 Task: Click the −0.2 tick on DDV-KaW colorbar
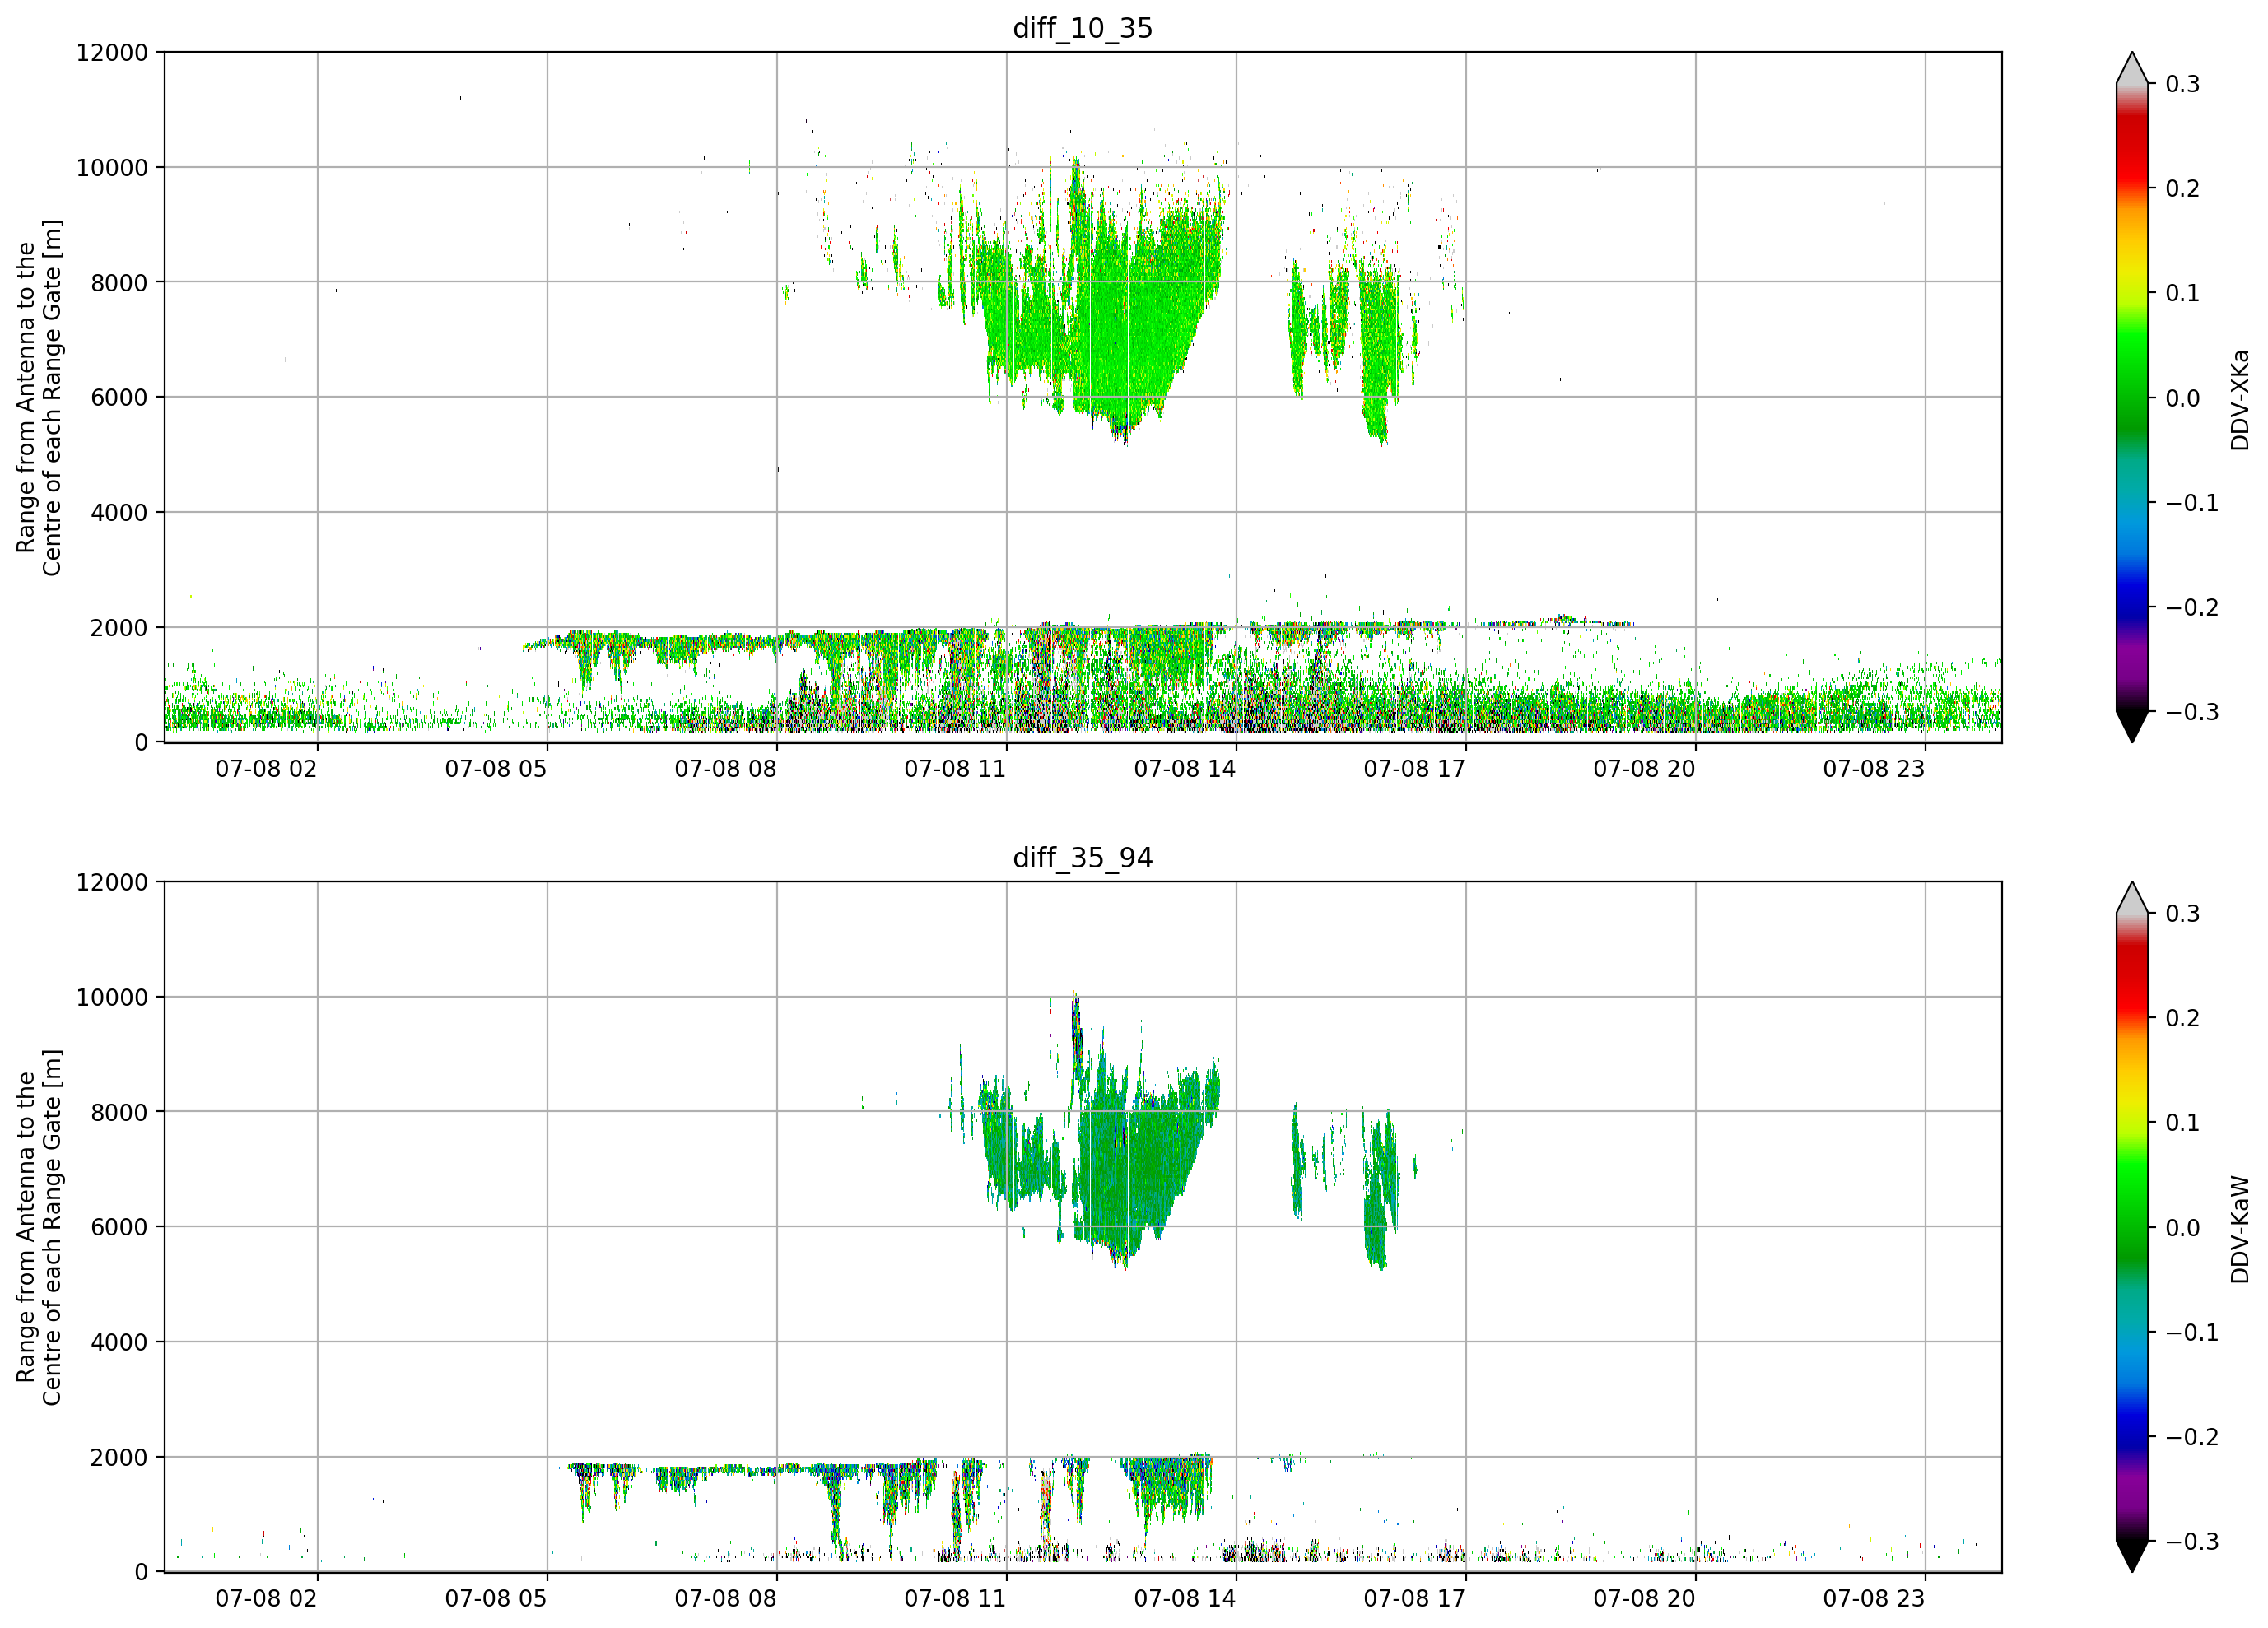[x=2192, y=1437]
